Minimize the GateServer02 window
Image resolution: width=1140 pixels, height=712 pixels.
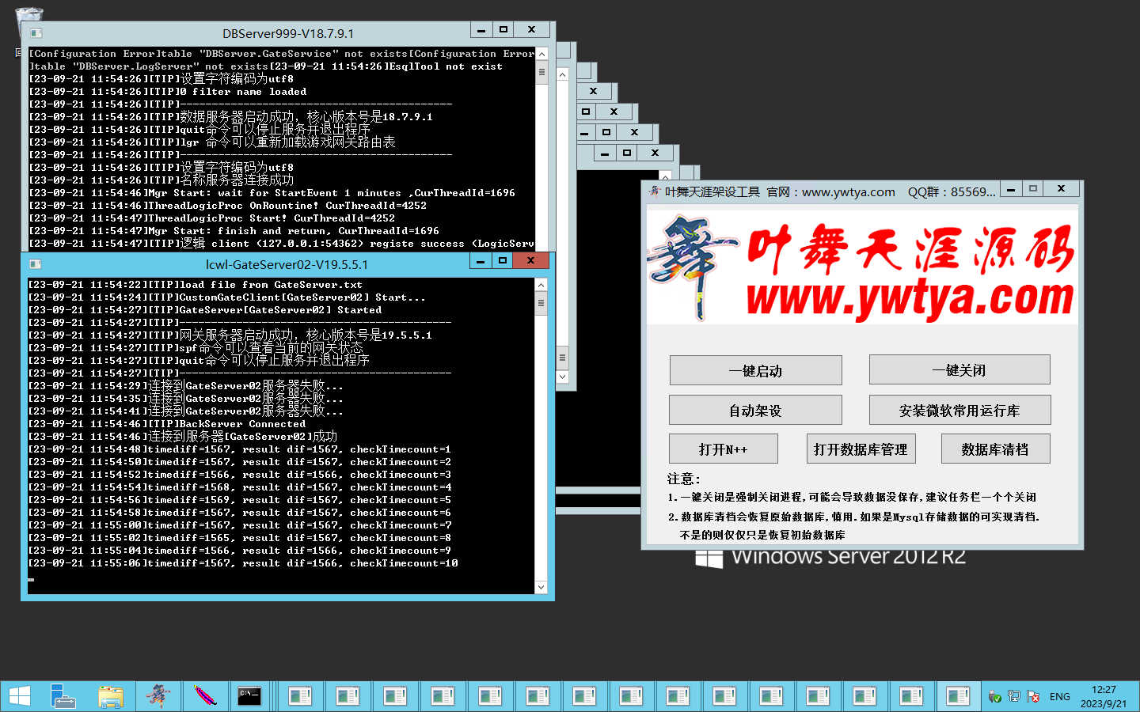[481, 261]
